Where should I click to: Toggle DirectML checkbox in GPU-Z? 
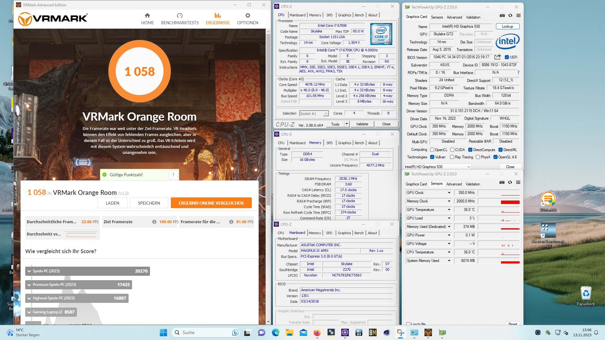[x=500, y=150]
